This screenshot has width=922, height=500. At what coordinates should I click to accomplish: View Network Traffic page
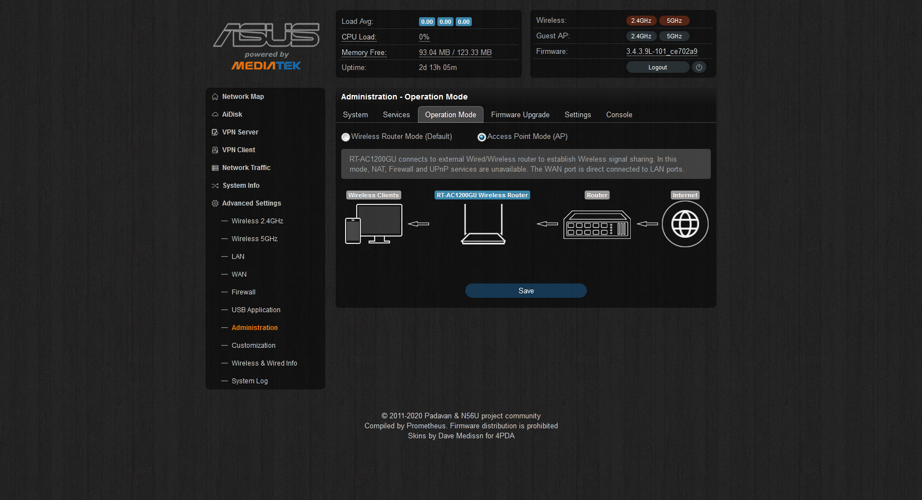click(x=246, y=168)
